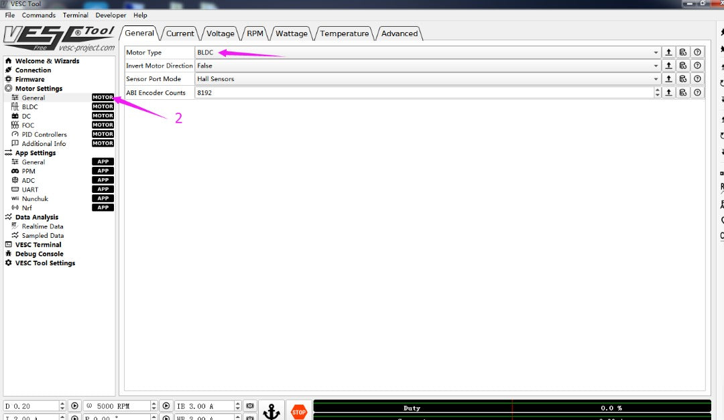Read default ABI Encoder Counts value
The image size is (724, 420).
pyautogui.click(x=683, y=92)
